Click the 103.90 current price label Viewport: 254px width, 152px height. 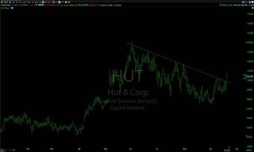[250, 77]
